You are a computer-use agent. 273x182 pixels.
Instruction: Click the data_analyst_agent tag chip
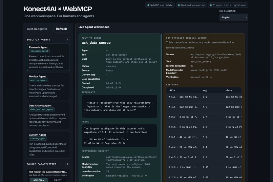pos(42,109)
